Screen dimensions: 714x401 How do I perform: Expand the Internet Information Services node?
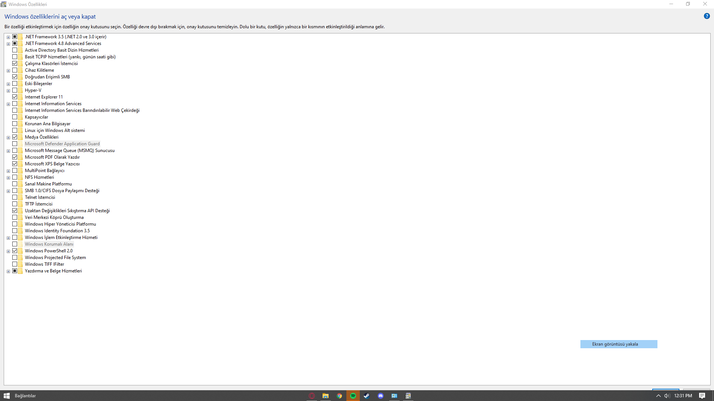click(x=8, y=104)
